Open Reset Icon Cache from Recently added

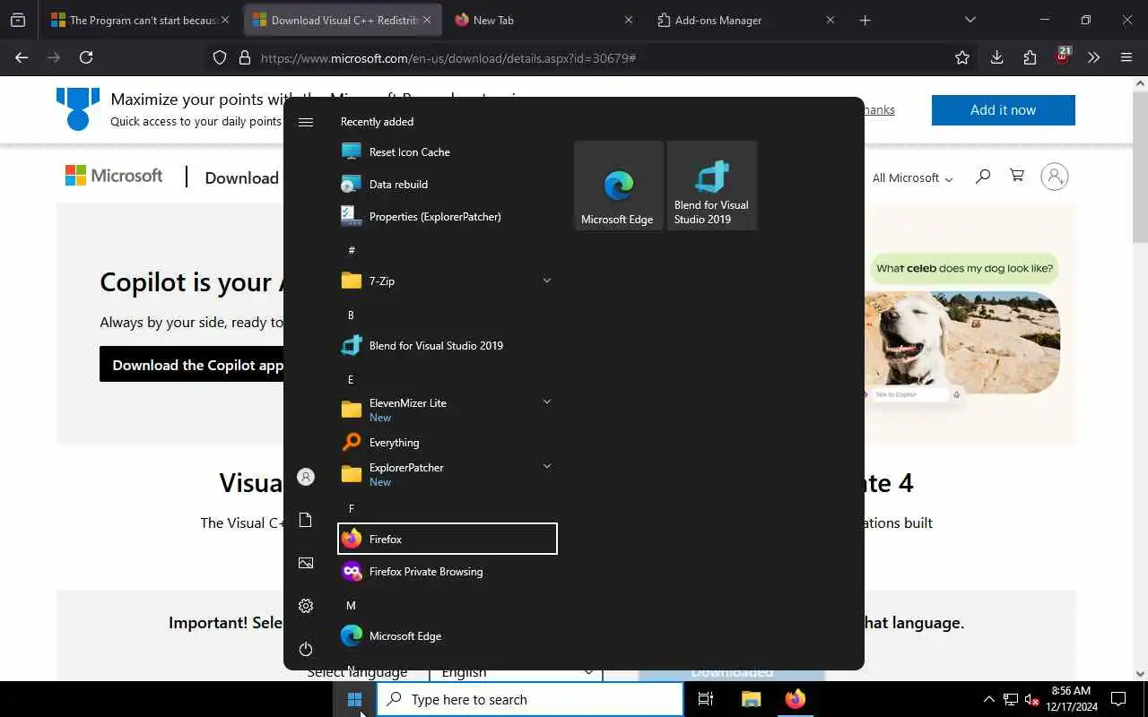coord(447,152)
